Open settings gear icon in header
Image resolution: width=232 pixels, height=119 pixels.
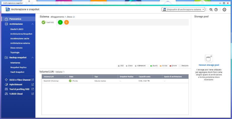(224, 9)
